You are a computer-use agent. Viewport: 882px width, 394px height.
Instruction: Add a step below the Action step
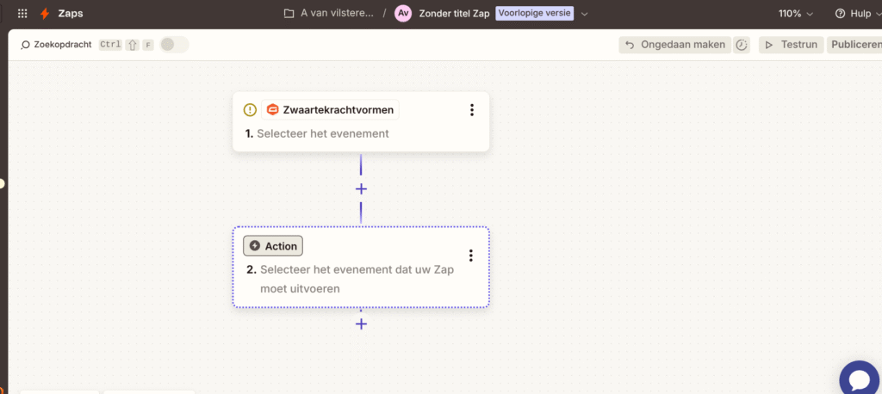(361, 323)
